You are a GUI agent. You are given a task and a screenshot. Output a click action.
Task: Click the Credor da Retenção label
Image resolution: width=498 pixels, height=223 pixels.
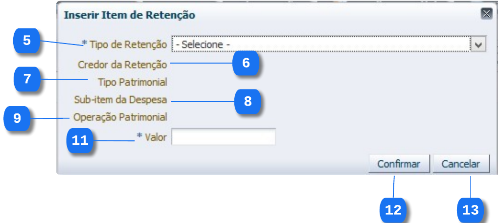point(122,64)
